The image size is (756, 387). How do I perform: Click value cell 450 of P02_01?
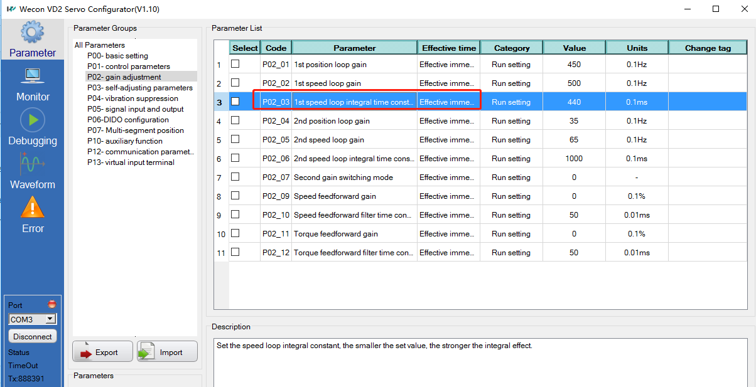pos(574,65)
